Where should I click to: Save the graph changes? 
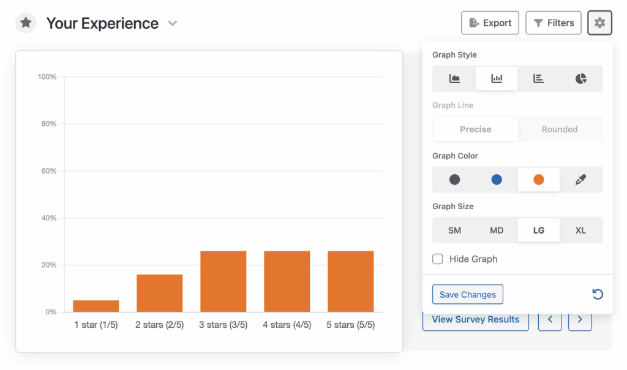coord(467,294)
